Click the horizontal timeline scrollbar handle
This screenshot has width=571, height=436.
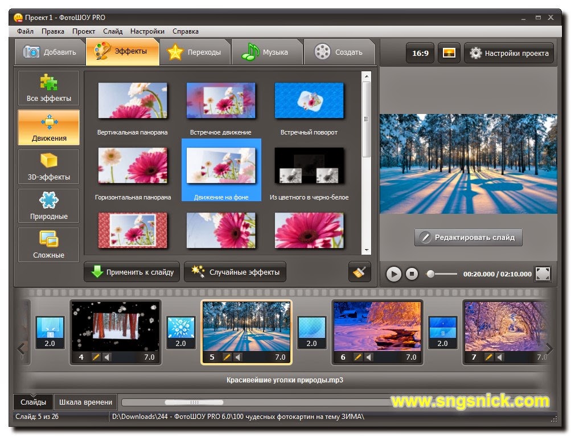coord(194,402)
